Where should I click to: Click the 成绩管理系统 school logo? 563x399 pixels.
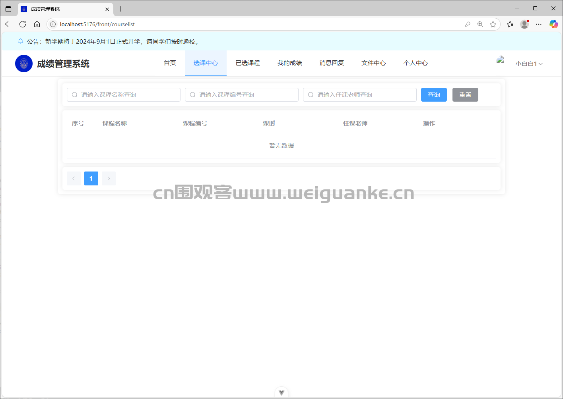(23, 63)
